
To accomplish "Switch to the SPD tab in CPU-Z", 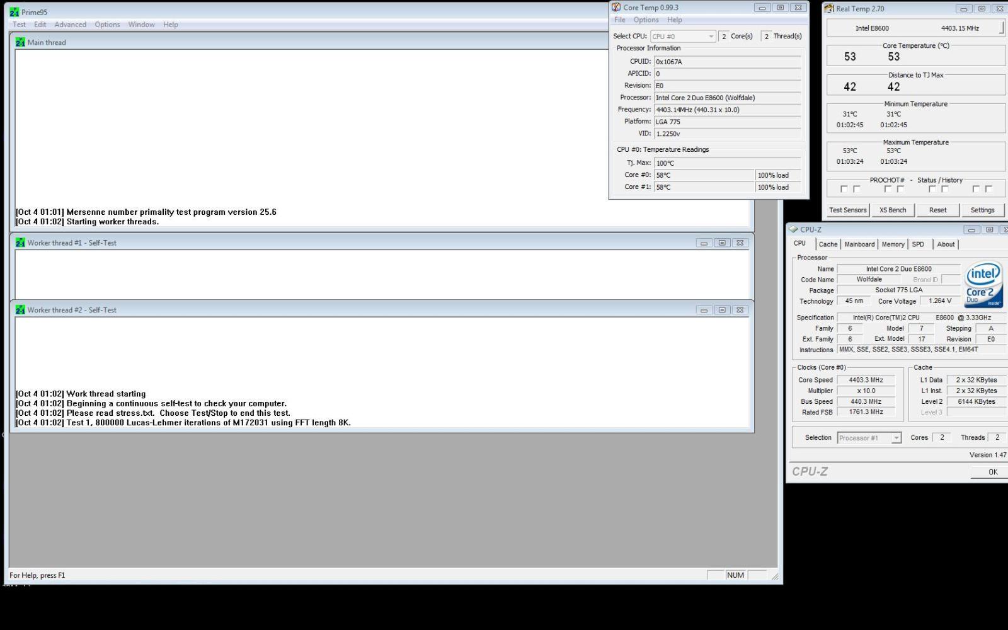I will point(918,244).
